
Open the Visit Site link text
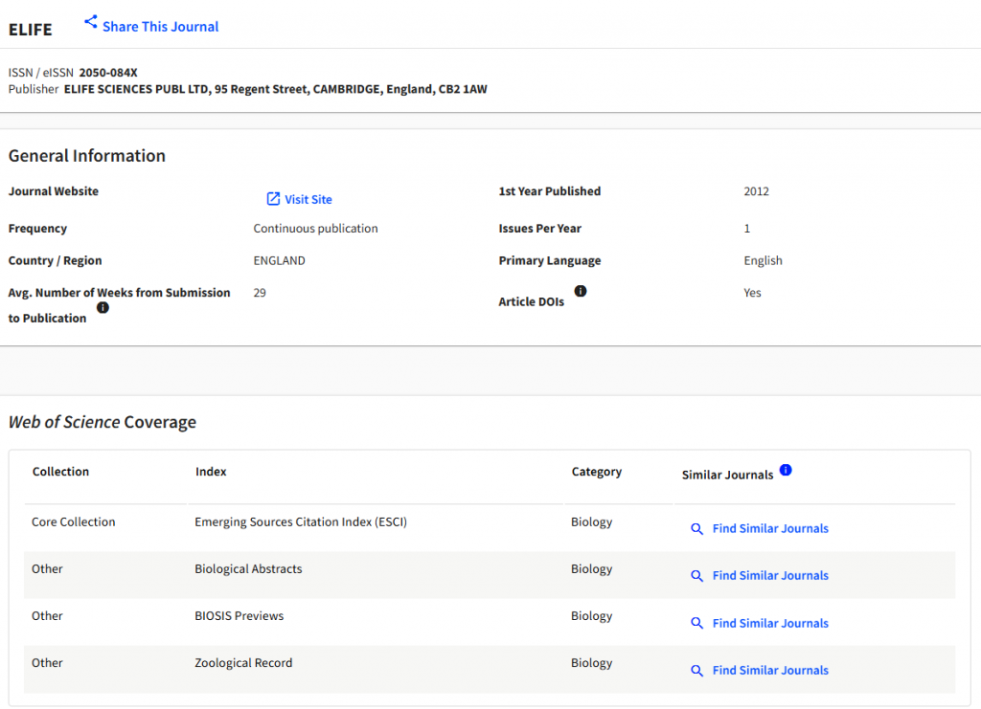pos(308,200)
